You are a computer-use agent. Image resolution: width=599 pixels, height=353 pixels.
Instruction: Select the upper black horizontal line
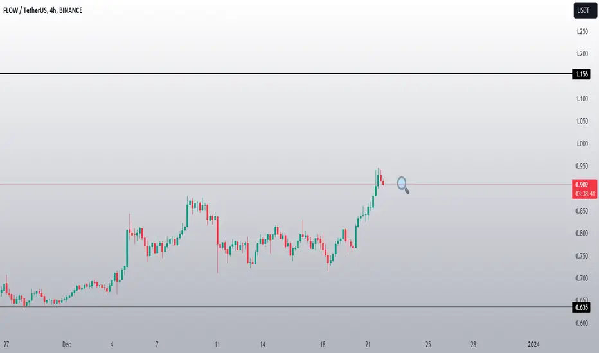[x=257, y=74]
